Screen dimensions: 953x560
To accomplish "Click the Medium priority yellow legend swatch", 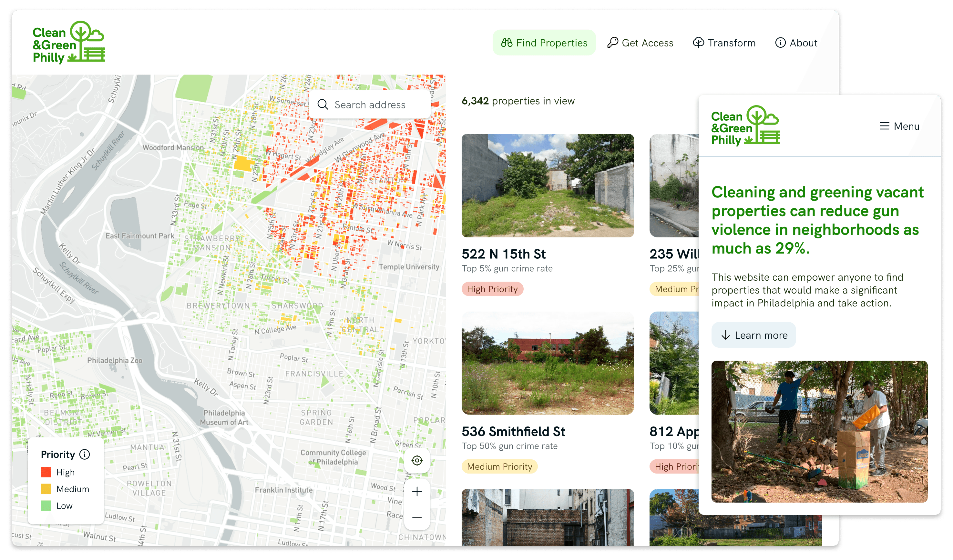I will point(46,489).
